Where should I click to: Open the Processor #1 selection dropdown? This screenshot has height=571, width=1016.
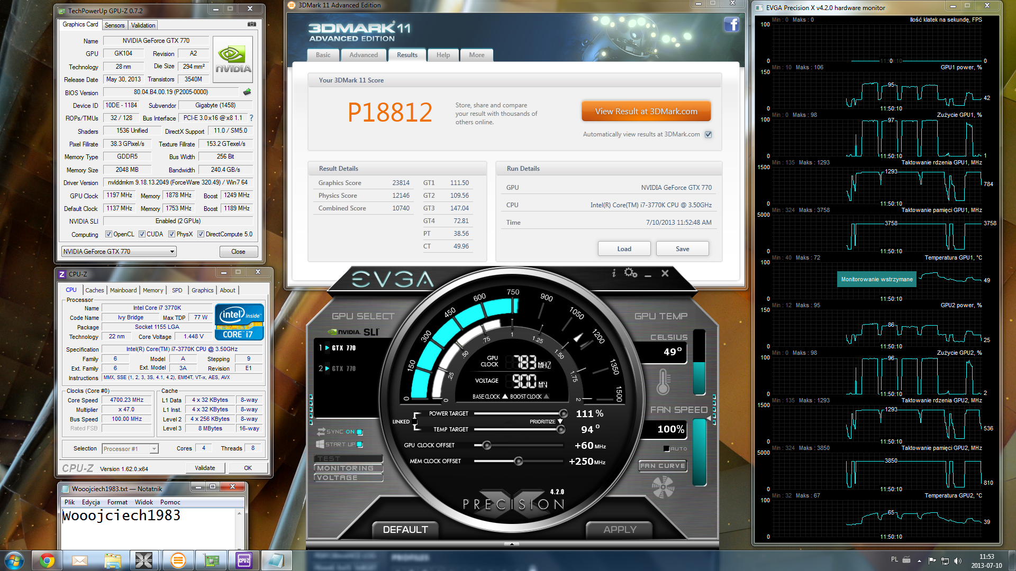[x=130, y=449]
